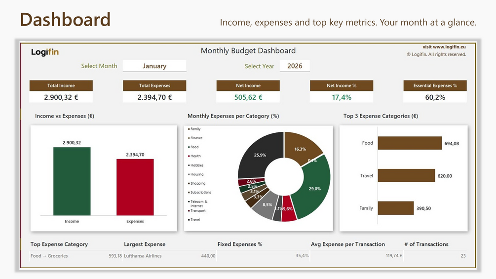Click the Logifin logo
The image size is (496, 279).
point(45,52)
